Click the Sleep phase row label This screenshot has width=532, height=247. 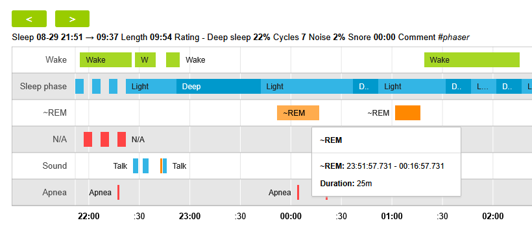43,86
